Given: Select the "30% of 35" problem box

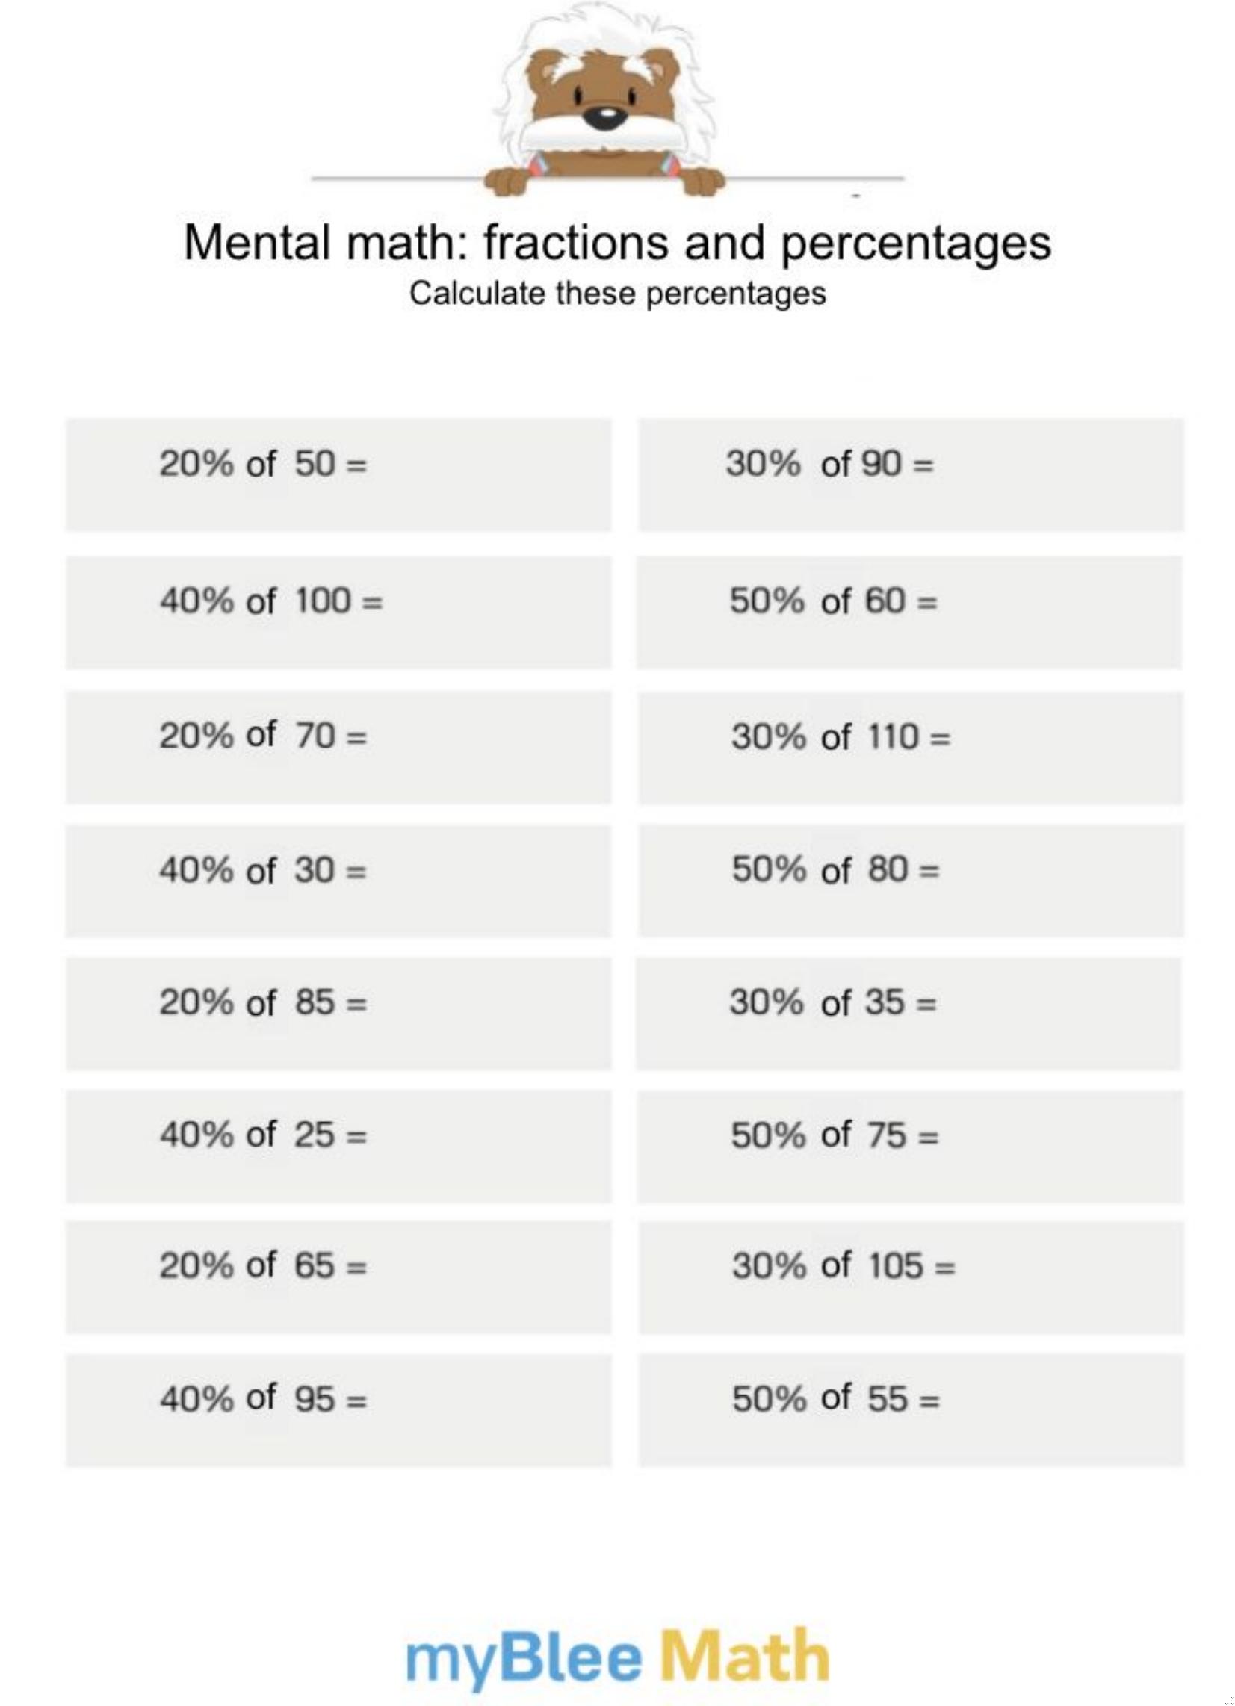Looking at the screenshot, I should click(909, 1014).
